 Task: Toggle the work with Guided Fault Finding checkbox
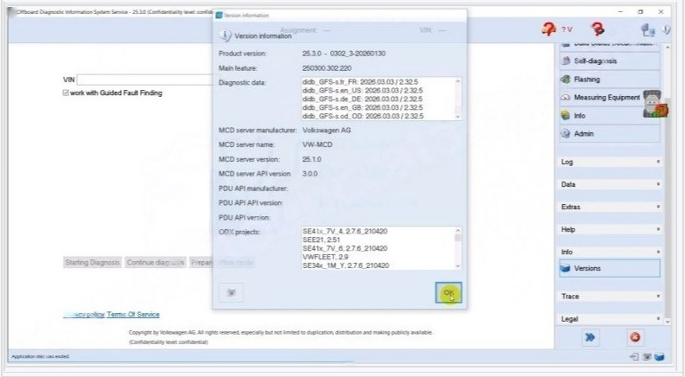(x=66, y=93)
